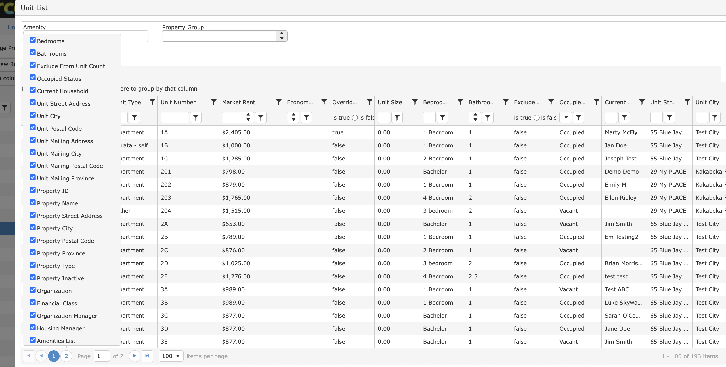726x367 pixels.
Task: Select the Brian Morris household cell
Action: pyautogui.click(x=624, y=263)
